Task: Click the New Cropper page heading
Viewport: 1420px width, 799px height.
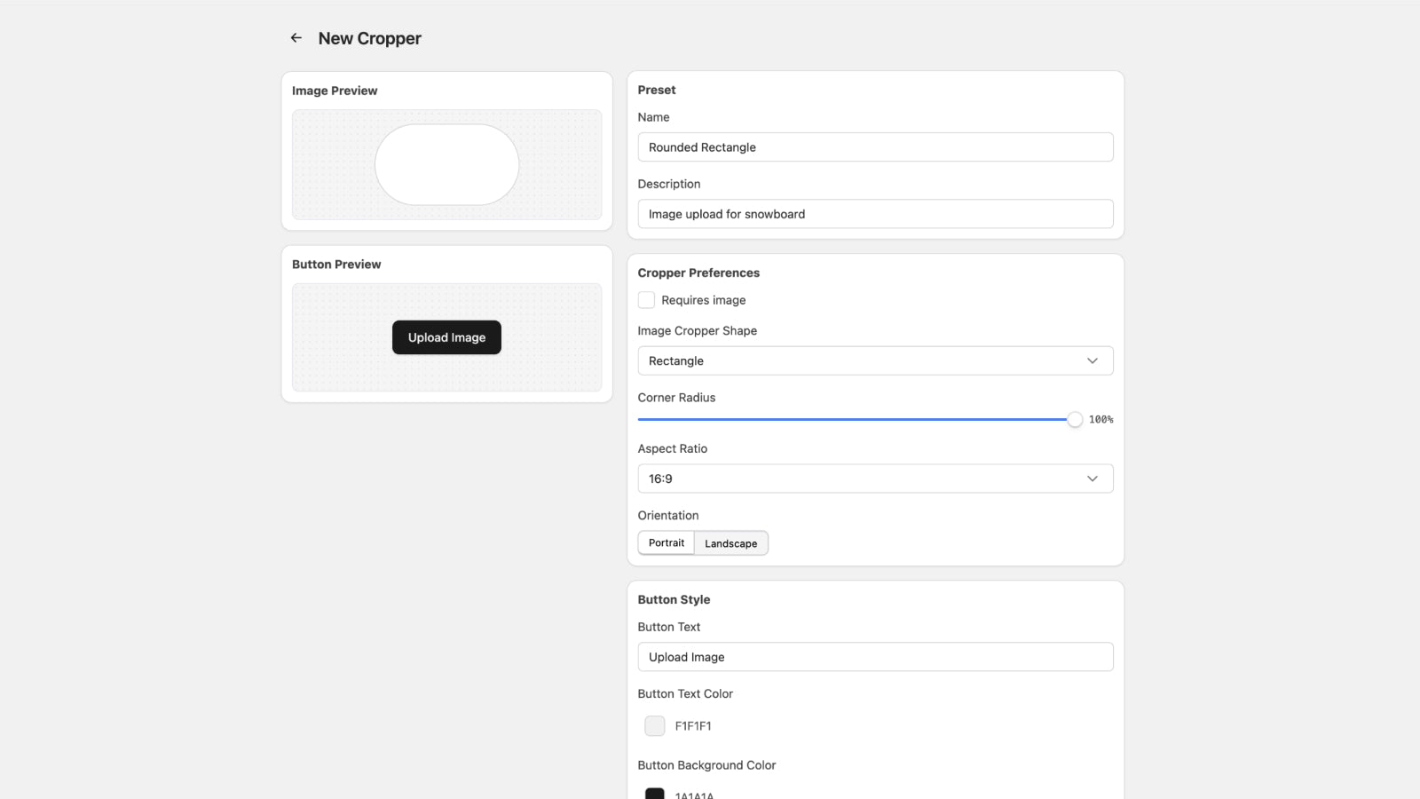Action: (369, 38)
